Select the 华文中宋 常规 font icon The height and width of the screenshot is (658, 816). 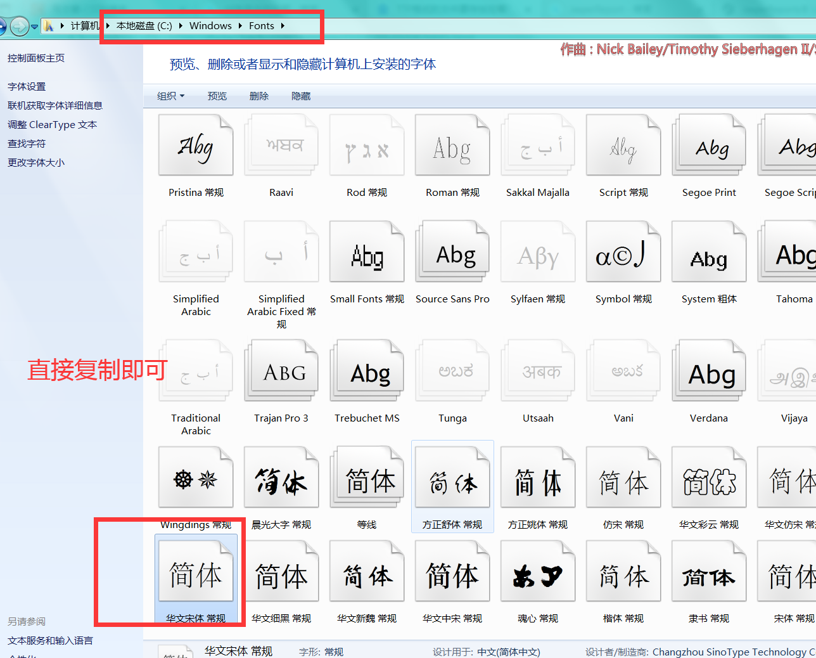[452, 571]
